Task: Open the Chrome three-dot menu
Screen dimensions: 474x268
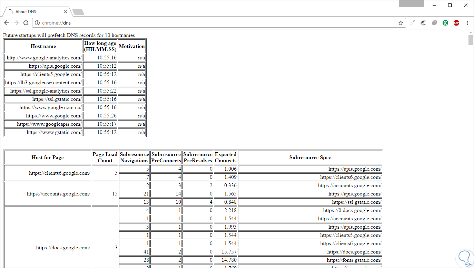Action: coord(468,23)
